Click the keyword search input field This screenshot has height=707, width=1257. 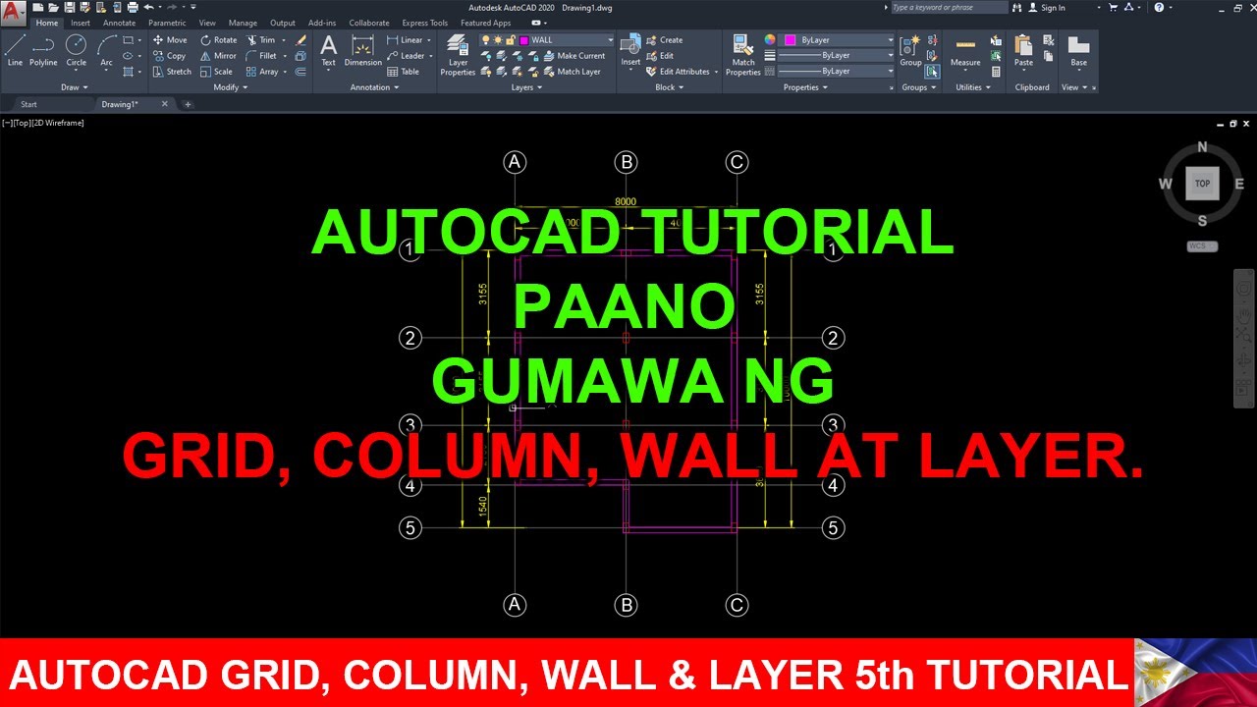pos(949,8)
